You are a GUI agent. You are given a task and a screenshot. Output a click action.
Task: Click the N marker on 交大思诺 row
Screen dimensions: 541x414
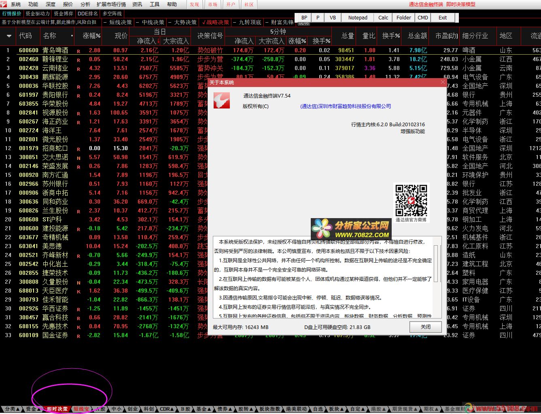(78, 158)
